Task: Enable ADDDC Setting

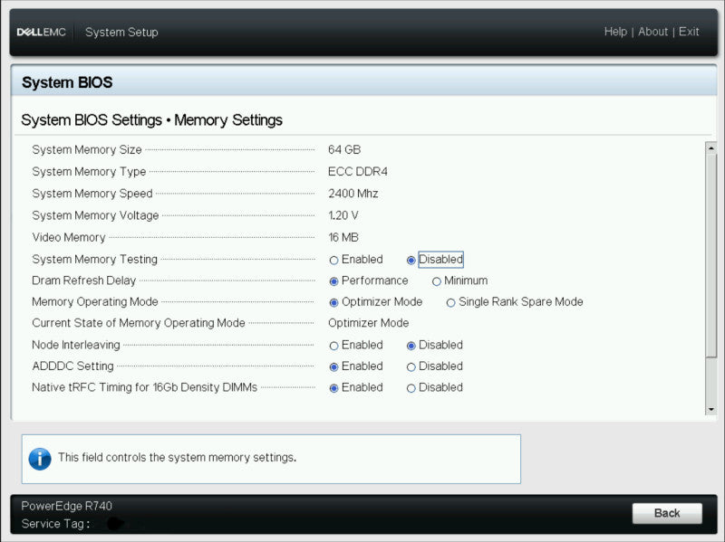Action: (333, 367)
